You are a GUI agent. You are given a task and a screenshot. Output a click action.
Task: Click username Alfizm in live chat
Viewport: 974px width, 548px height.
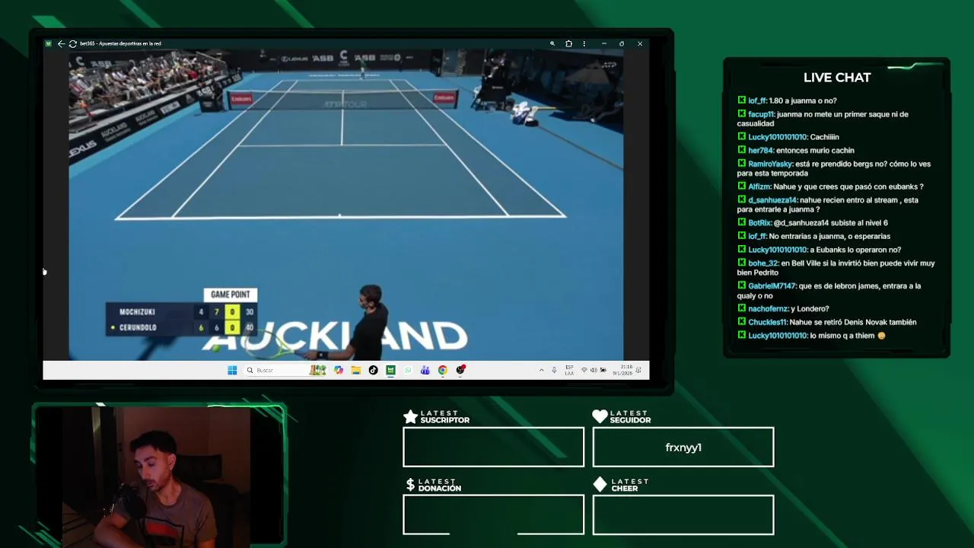[759, 186]
